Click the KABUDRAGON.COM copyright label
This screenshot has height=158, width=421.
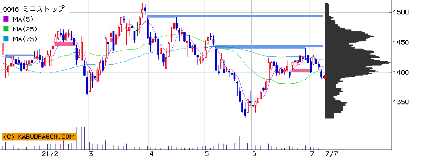coord(39,137)
